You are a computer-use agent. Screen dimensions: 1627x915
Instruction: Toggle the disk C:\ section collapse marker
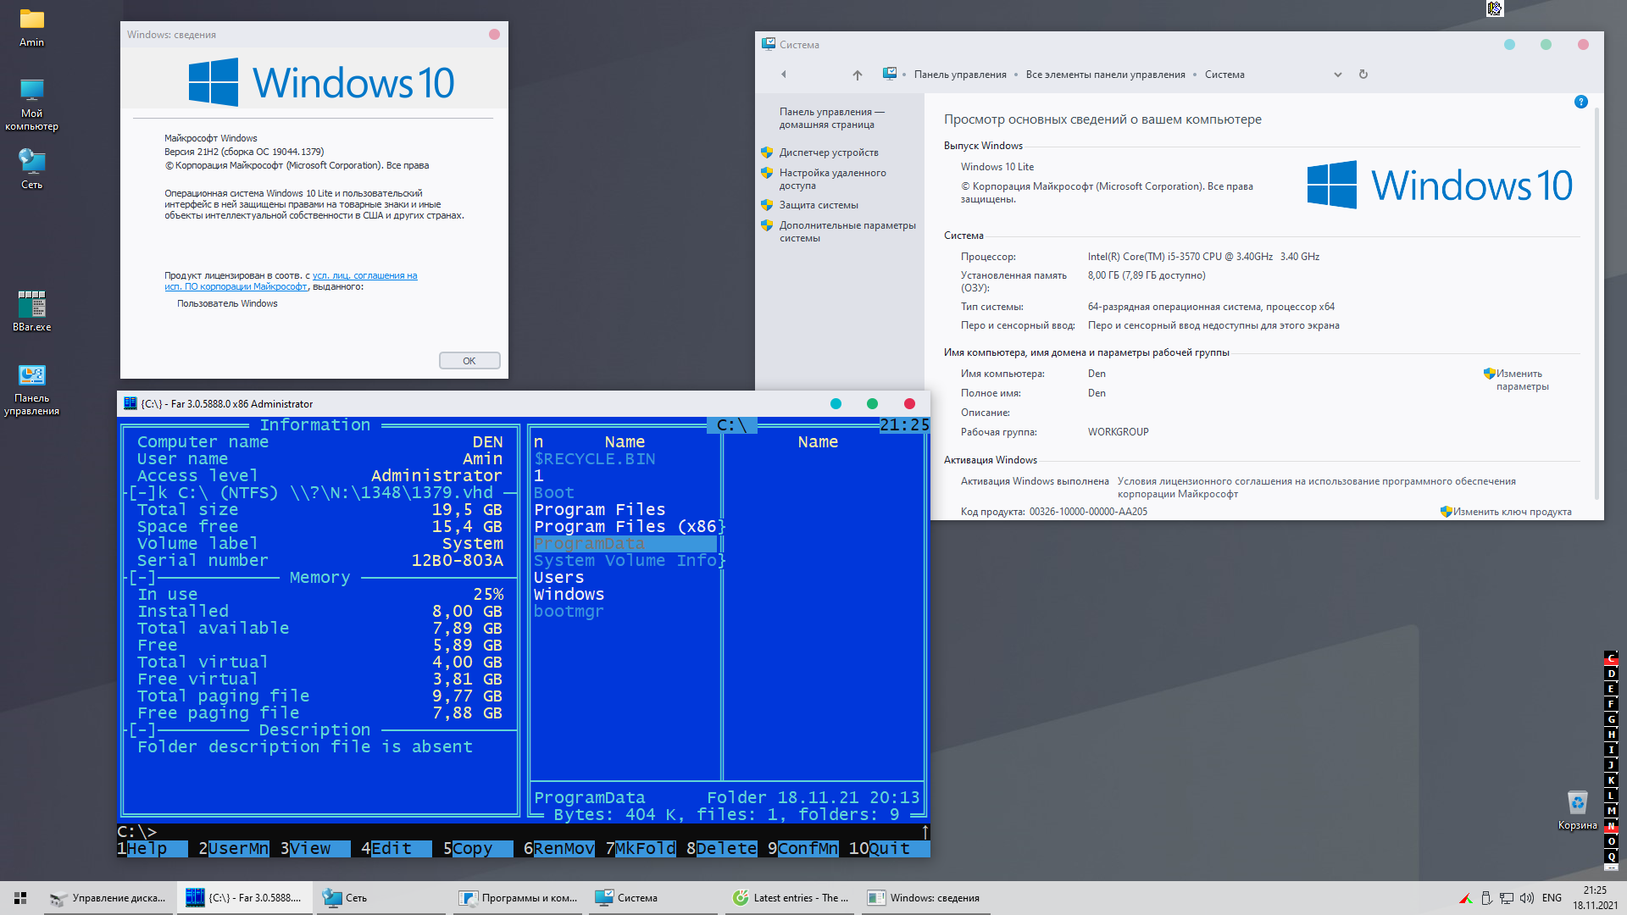142,493
